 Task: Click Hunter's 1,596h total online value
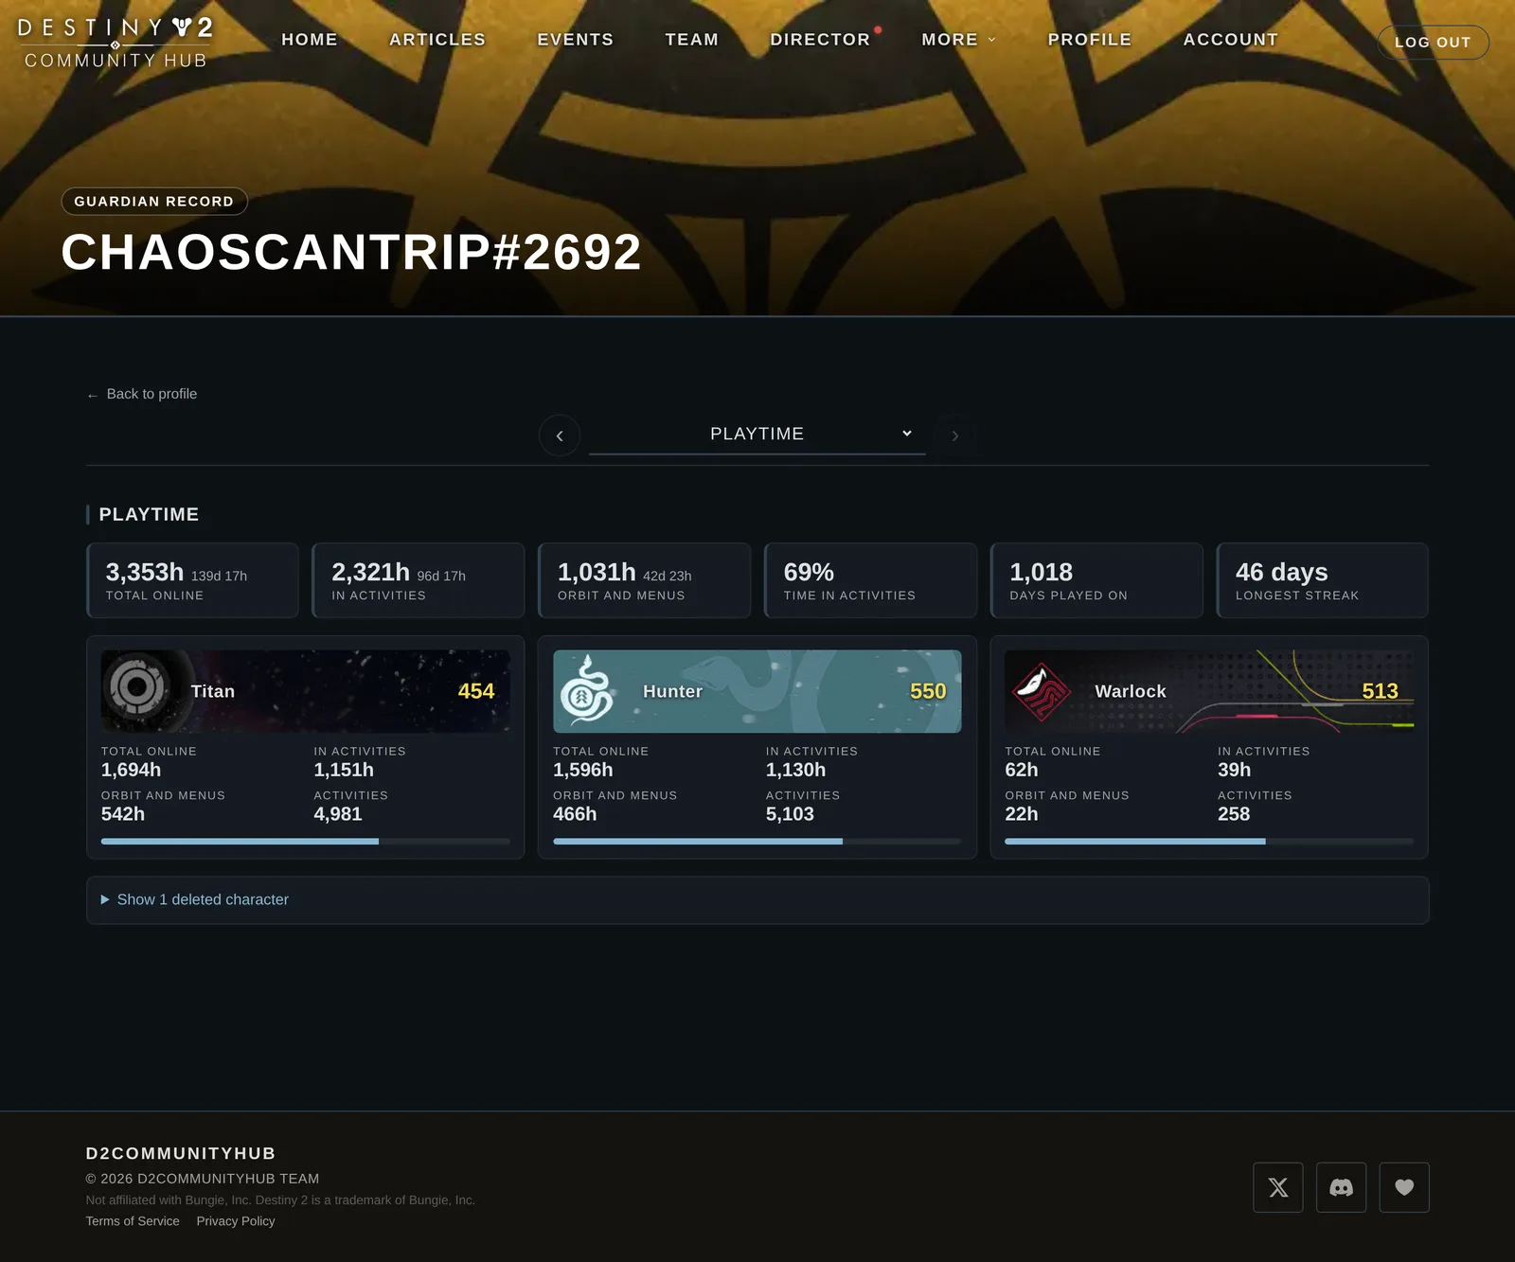click(583, 770)
